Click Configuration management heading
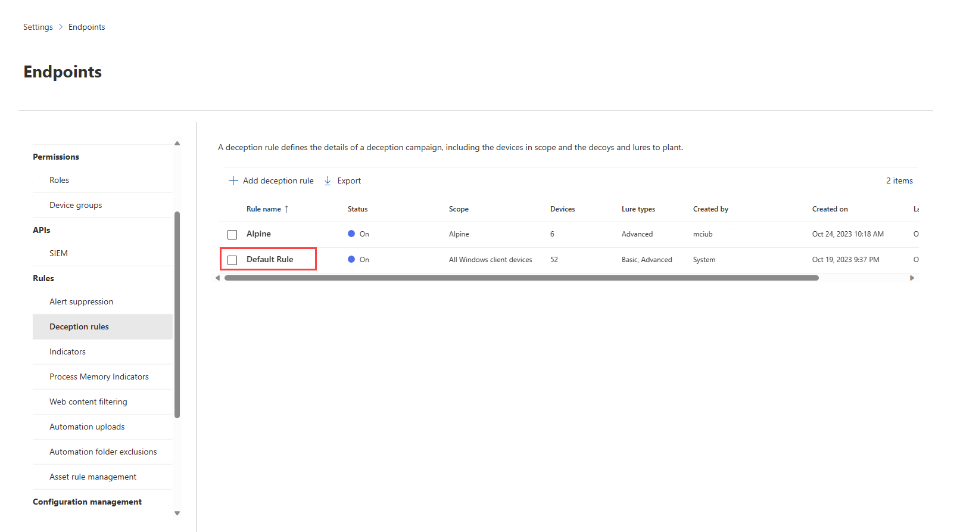 point(87,502)
